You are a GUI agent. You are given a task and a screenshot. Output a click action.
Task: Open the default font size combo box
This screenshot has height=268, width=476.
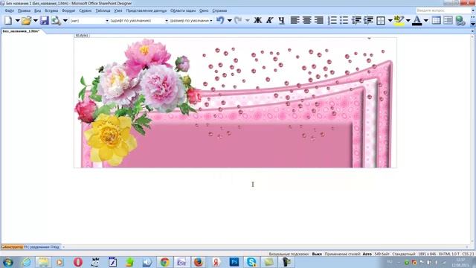point(191,21)
